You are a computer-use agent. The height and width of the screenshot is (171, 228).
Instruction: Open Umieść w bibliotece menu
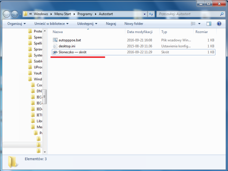coord(51,24)
